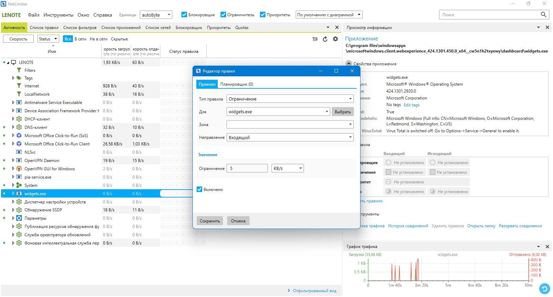Open the Просмотр информации panel options arrow

[538, 27]
